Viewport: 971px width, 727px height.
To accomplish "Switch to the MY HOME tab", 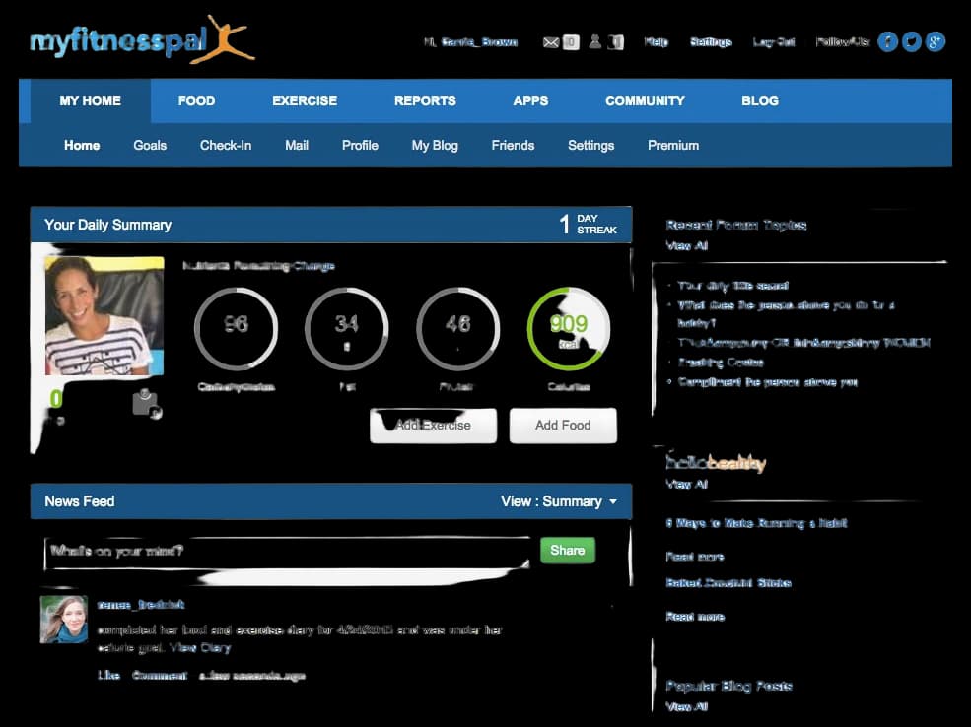I will (91, 100).
